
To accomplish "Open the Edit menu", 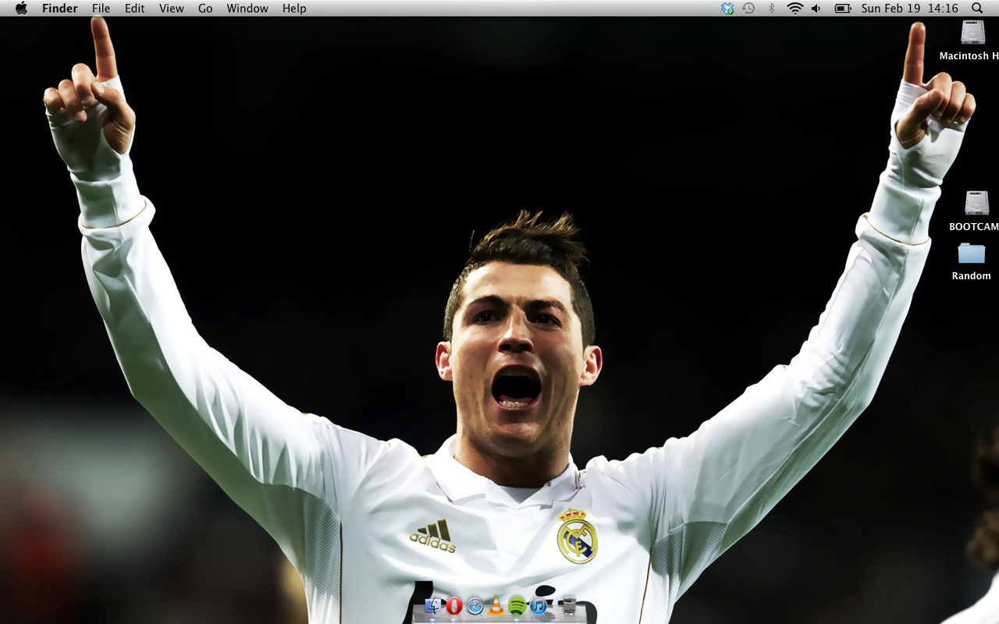I will [x=135, y=9].
